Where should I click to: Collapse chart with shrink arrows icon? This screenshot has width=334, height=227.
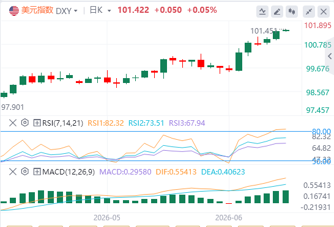(x=309, y=11)
